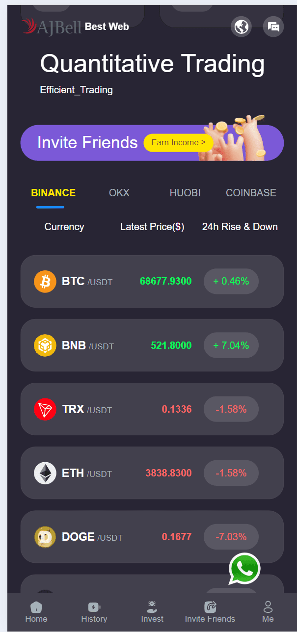Switch to the OKX tab
This screenshot has width=297, height=632.
pyautogui.click(x=119, y=193)
